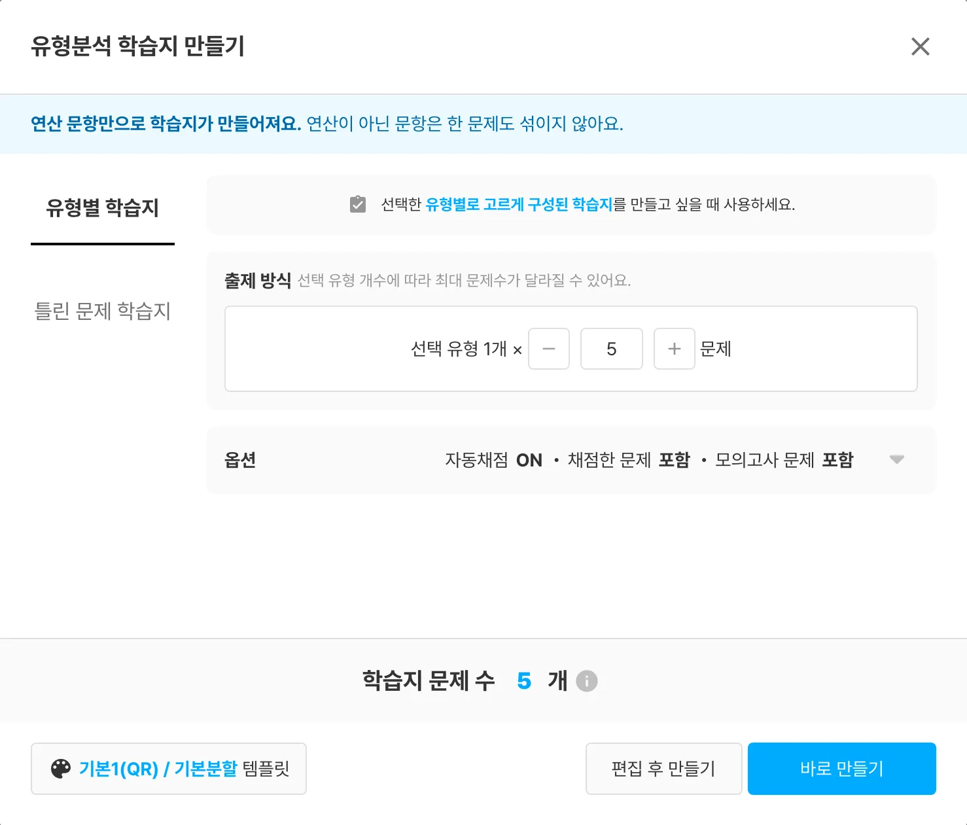Viewport: 967px width, 825px height.
Task: Open 기본1(QR) / 기본분할 템플릿 selector
Action: [x=169, y=769]
